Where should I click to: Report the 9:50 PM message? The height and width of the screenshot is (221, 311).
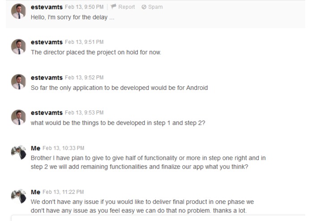123,7
